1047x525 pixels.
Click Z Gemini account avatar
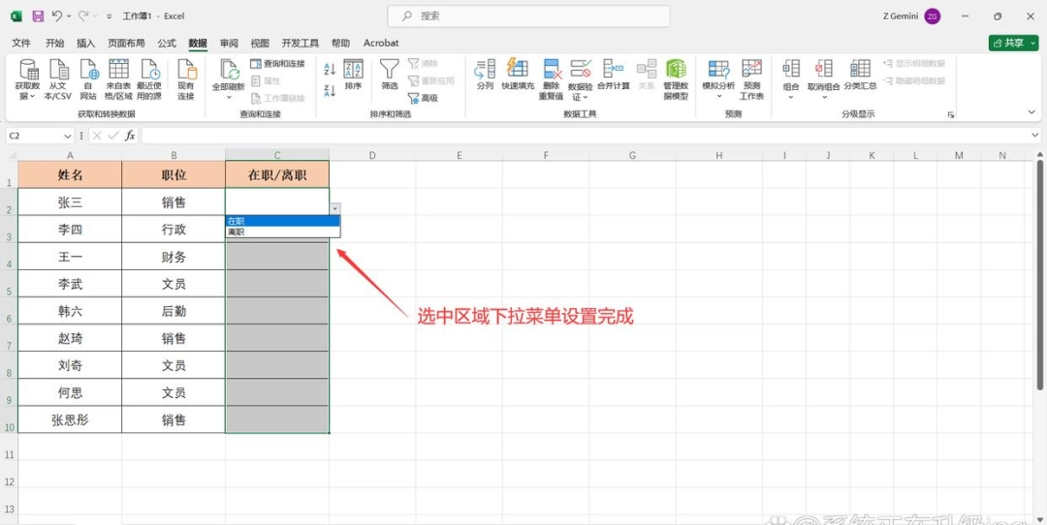[x=933, y=16]
